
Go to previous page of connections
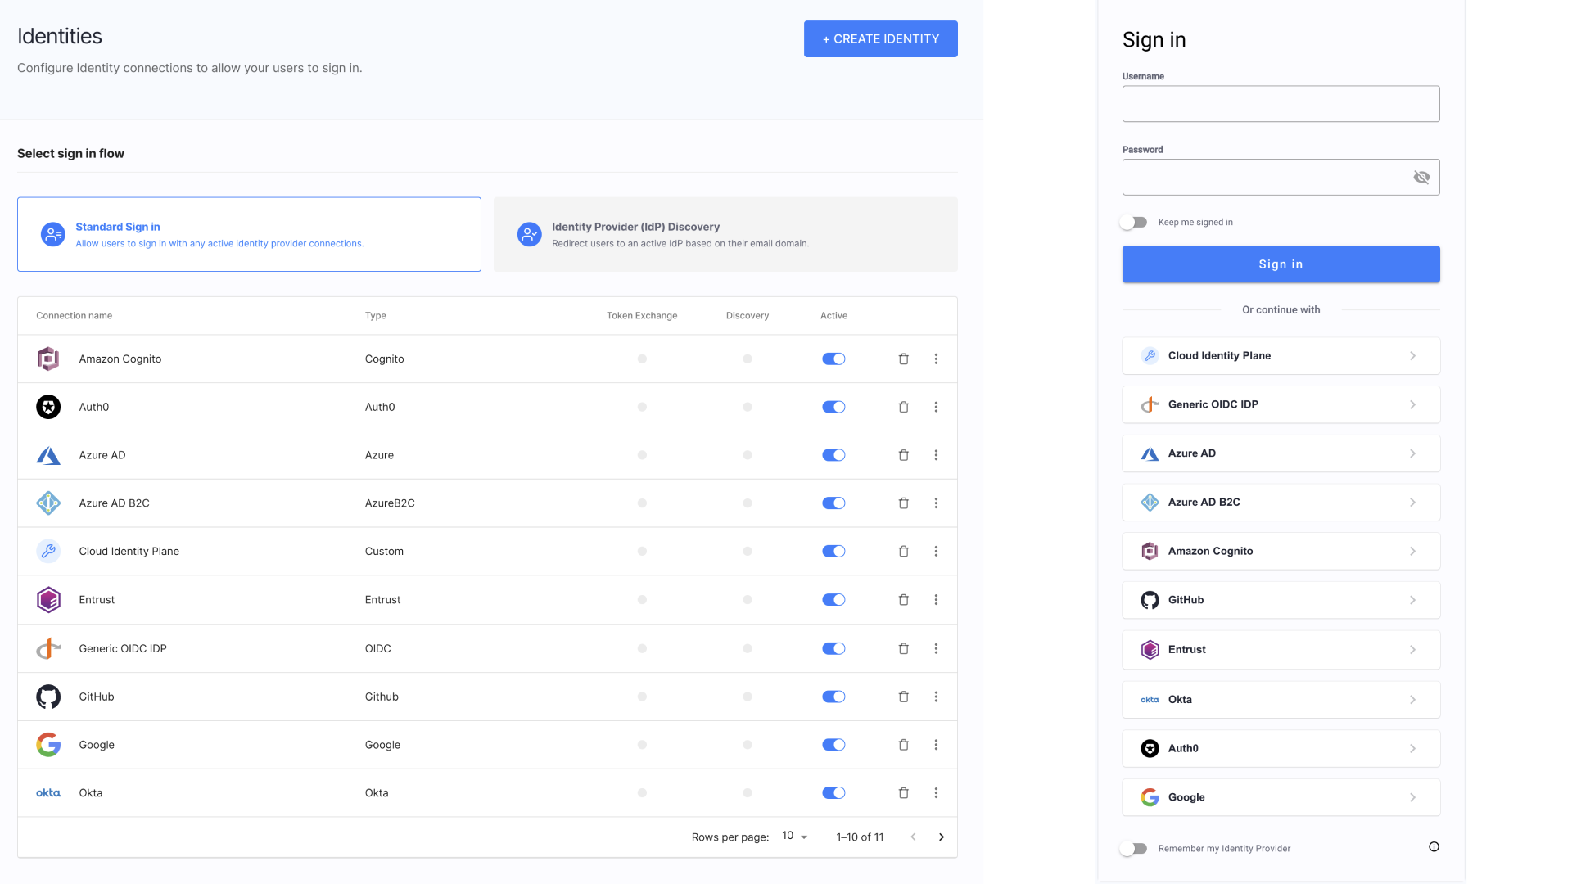point(913,837)
